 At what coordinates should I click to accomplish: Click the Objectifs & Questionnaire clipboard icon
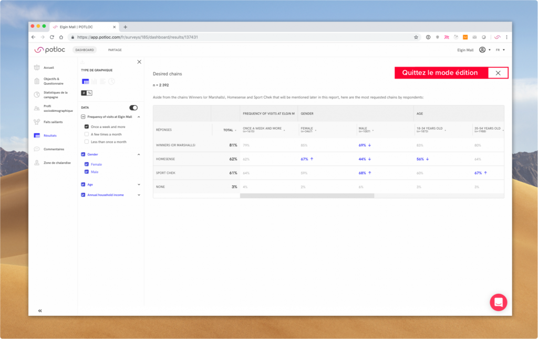click(x=37, y=81)
